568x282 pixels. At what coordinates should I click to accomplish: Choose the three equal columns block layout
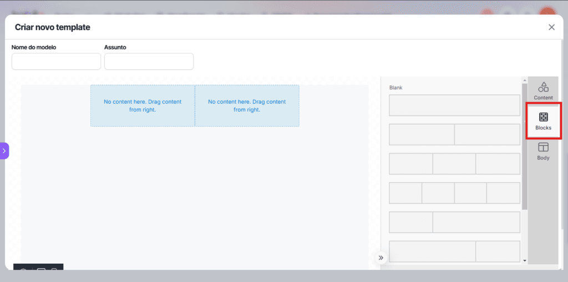click(x=454, y=164)
